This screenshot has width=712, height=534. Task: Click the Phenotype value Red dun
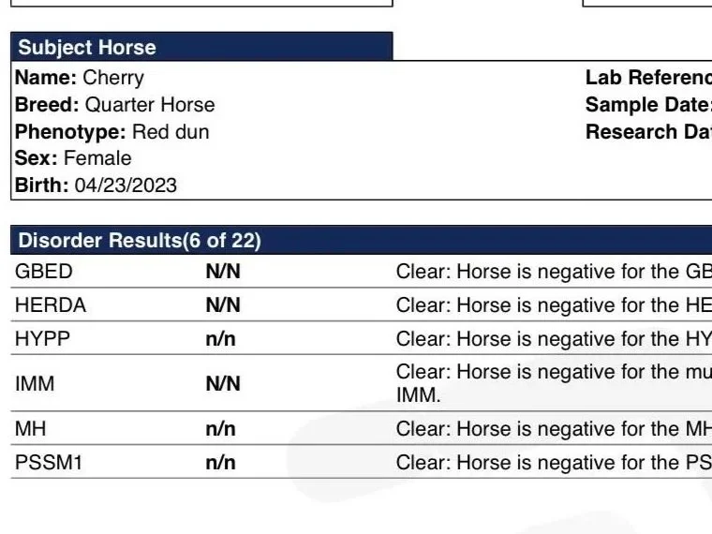click(x=171, y=132)
